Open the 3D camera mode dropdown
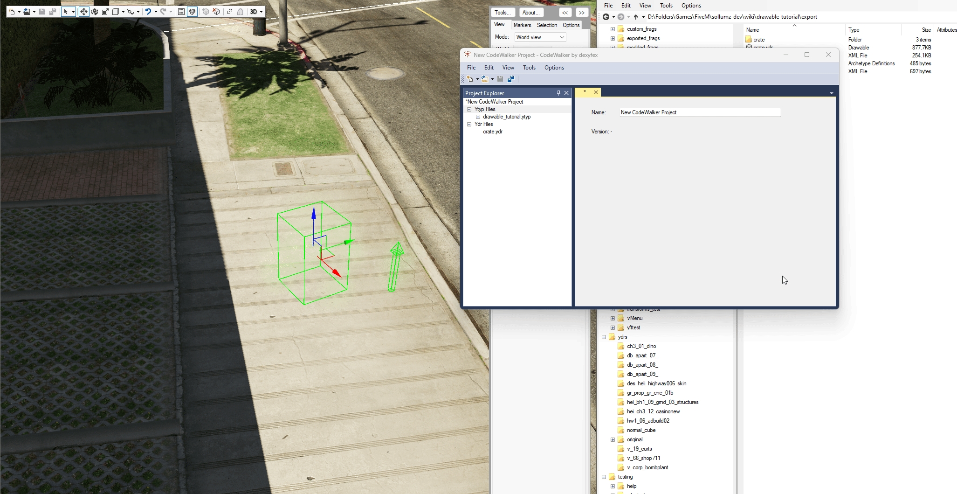 tap(256, 12)
